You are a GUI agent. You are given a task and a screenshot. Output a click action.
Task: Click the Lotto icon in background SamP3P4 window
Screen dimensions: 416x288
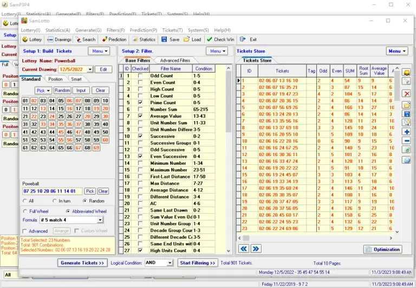point(6,23)
